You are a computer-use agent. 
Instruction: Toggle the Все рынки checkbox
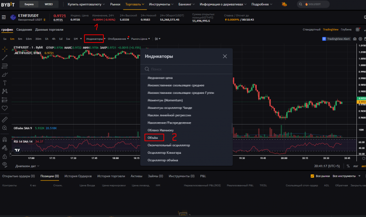312,176
